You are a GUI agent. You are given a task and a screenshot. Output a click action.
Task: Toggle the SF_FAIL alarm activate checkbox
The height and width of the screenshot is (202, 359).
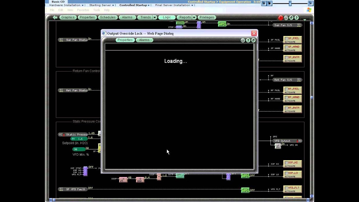(286, 38)
